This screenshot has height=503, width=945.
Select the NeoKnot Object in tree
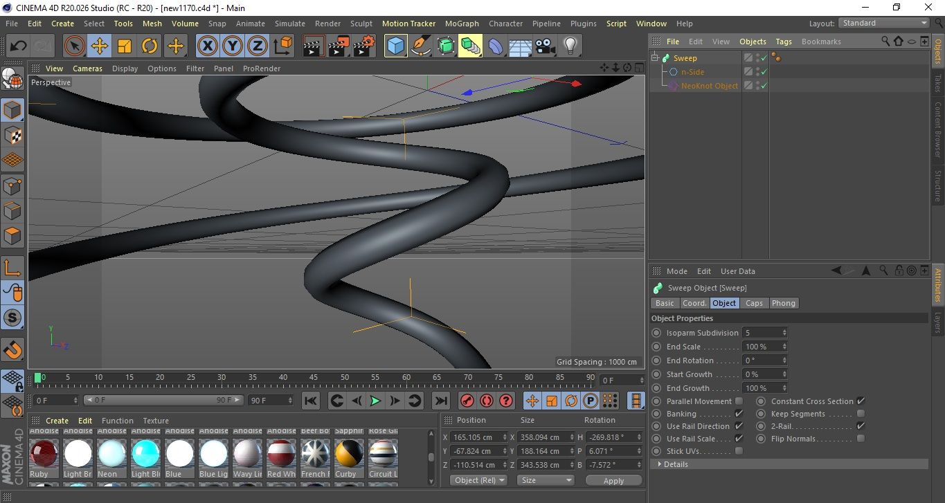pos(710,86)
